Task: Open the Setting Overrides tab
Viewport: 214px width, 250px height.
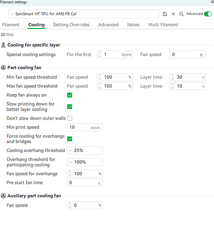Action: (71, 24)
